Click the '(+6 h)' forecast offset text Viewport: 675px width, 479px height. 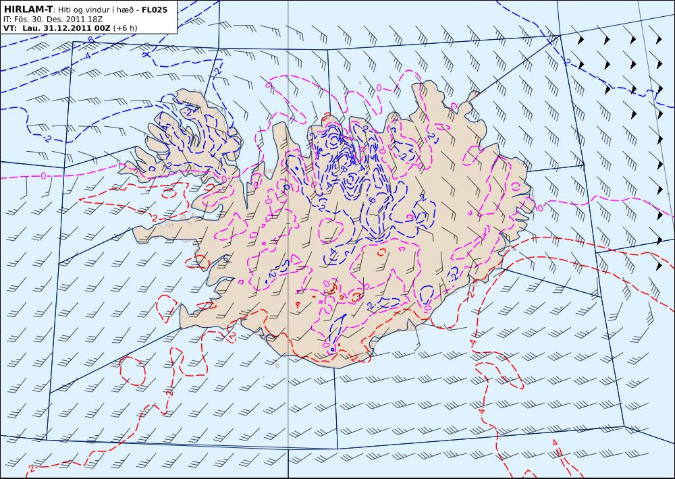point(125,28)
